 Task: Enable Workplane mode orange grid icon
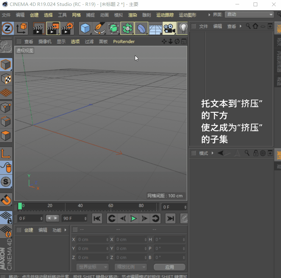coord(6,93)
